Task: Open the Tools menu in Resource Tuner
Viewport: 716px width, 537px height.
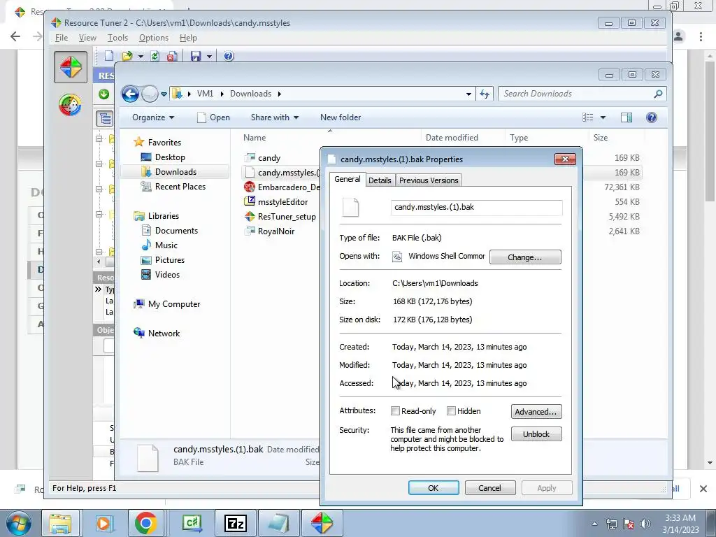Action: (117, 38)
